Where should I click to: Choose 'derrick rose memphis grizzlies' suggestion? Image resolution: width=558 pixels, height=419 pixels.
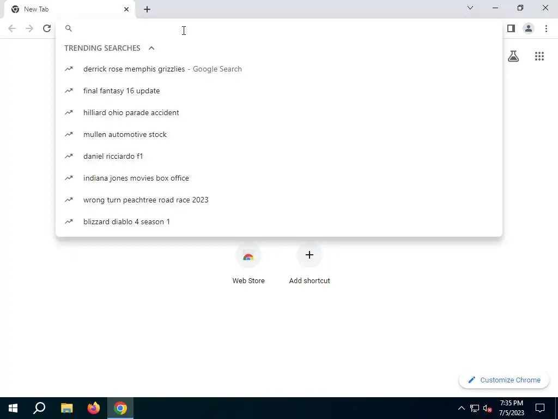(279, 69)
